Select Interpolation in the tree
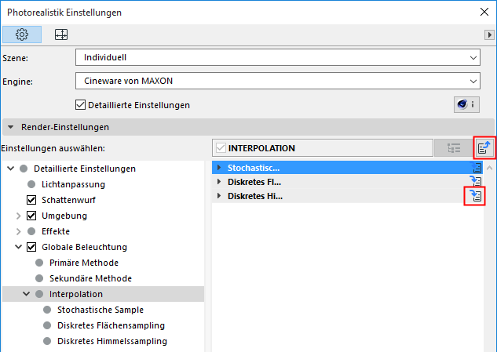Viewport: 497px width, 352px height. [x=75, y=294]
